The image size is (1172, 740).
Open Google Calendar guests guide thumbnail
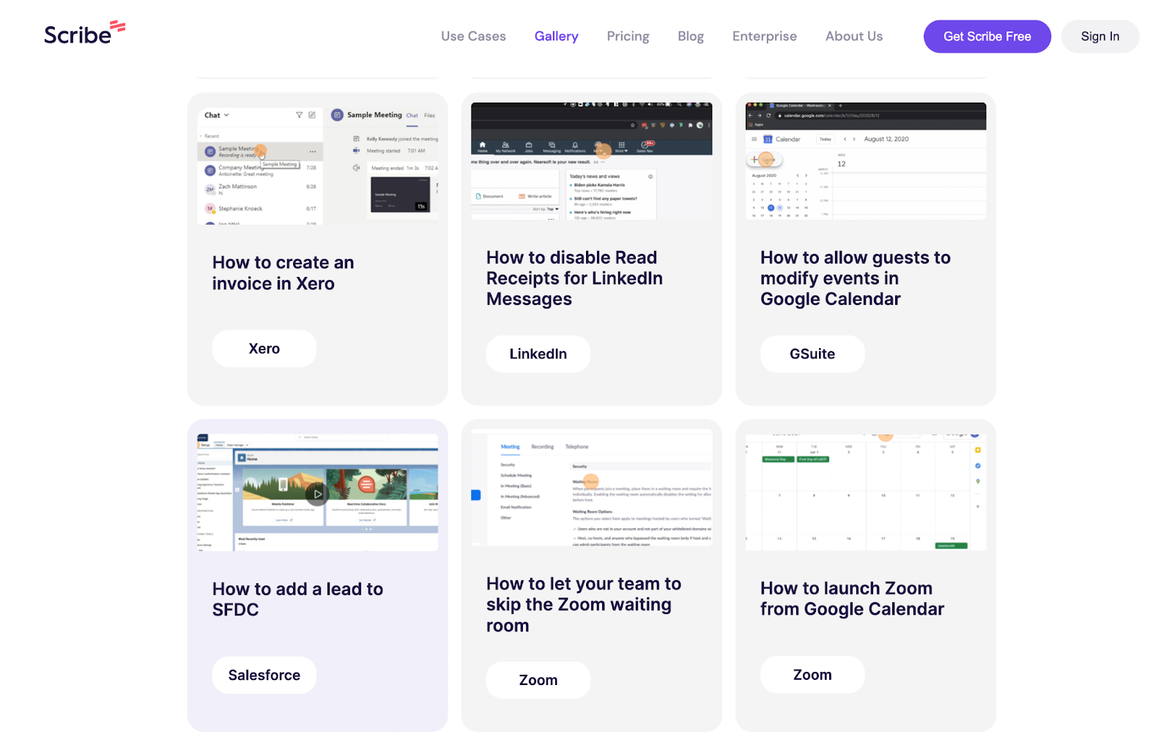[x=866, y=161]
